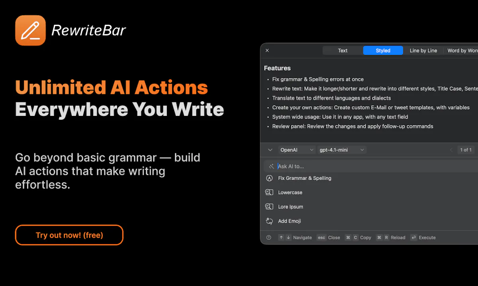Click the up arrow navigate key
The height and width of the screenshot is (286, 478).
(x=281, y=237)
